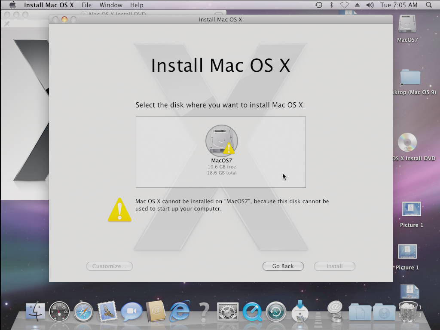
Task: Click the @ spring Dock icon
Action: [x=335, y=311]
